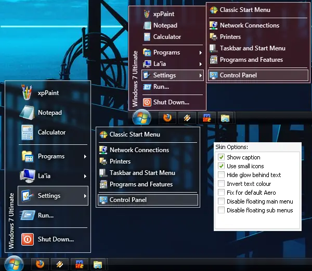
Task: Click the xpPaint label in the small red menu
Action: tap(164, 14)
